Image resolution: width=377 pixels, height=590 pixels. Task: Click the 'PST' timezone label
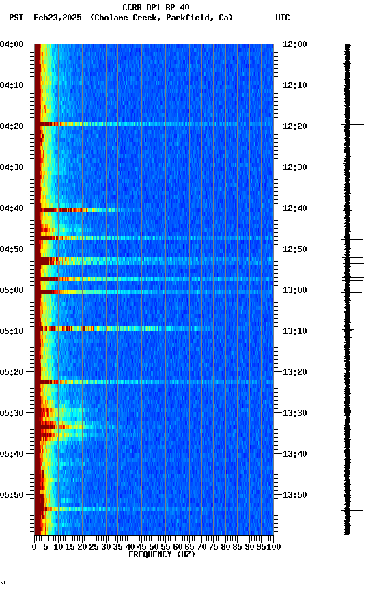click(16, 18)
